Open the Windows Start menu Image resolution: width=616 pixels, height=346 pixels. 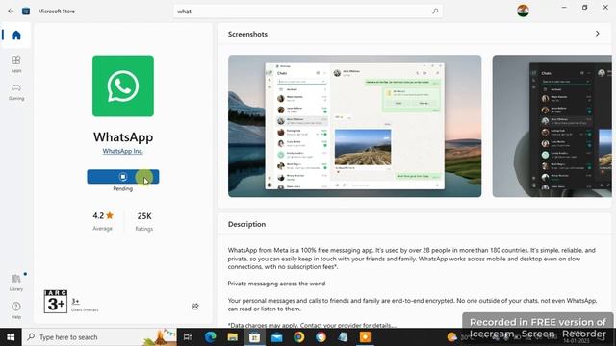(11, 337)
